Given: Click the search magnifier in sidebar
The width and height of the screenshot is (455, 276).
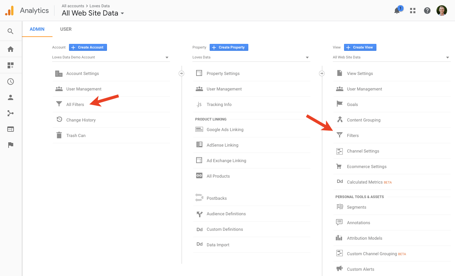Looking at the screenshot, I should (x=11, y=31).
